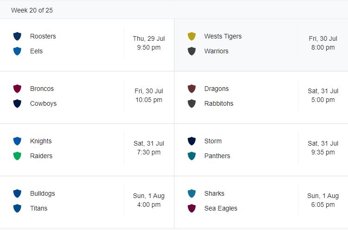
Task: Open match scheduled Sun, 1 Aug 6:05 pm
Action: pyautogui.click(x=323, y=200)
